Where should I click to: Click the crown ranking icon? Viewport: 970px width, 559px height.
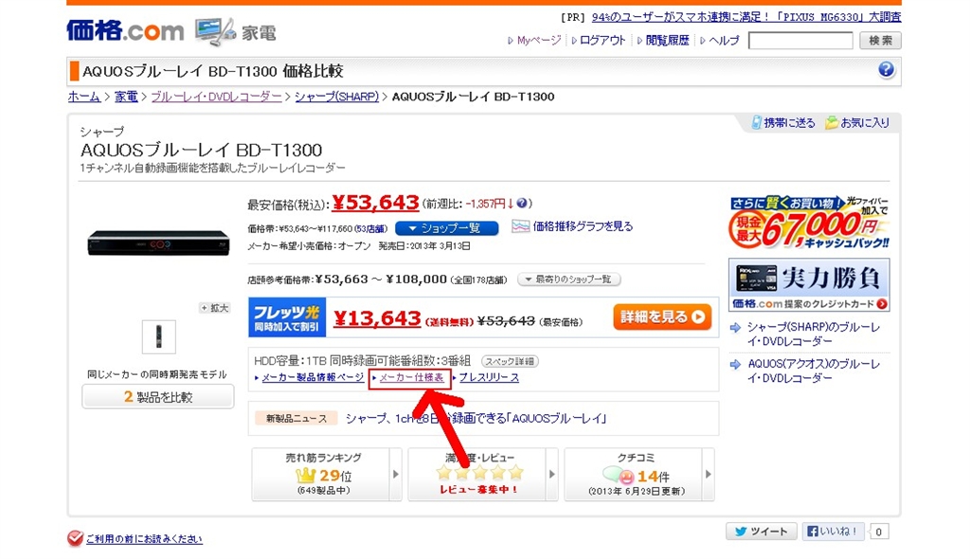click(x=306, y=476)
